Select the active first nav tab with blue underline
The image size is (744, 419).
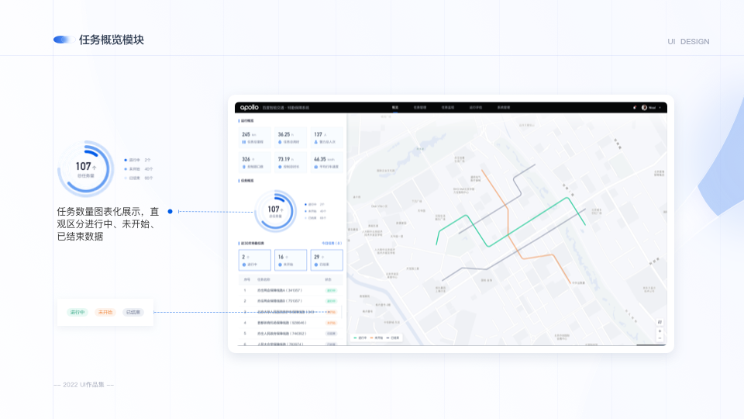pos(394,108)
